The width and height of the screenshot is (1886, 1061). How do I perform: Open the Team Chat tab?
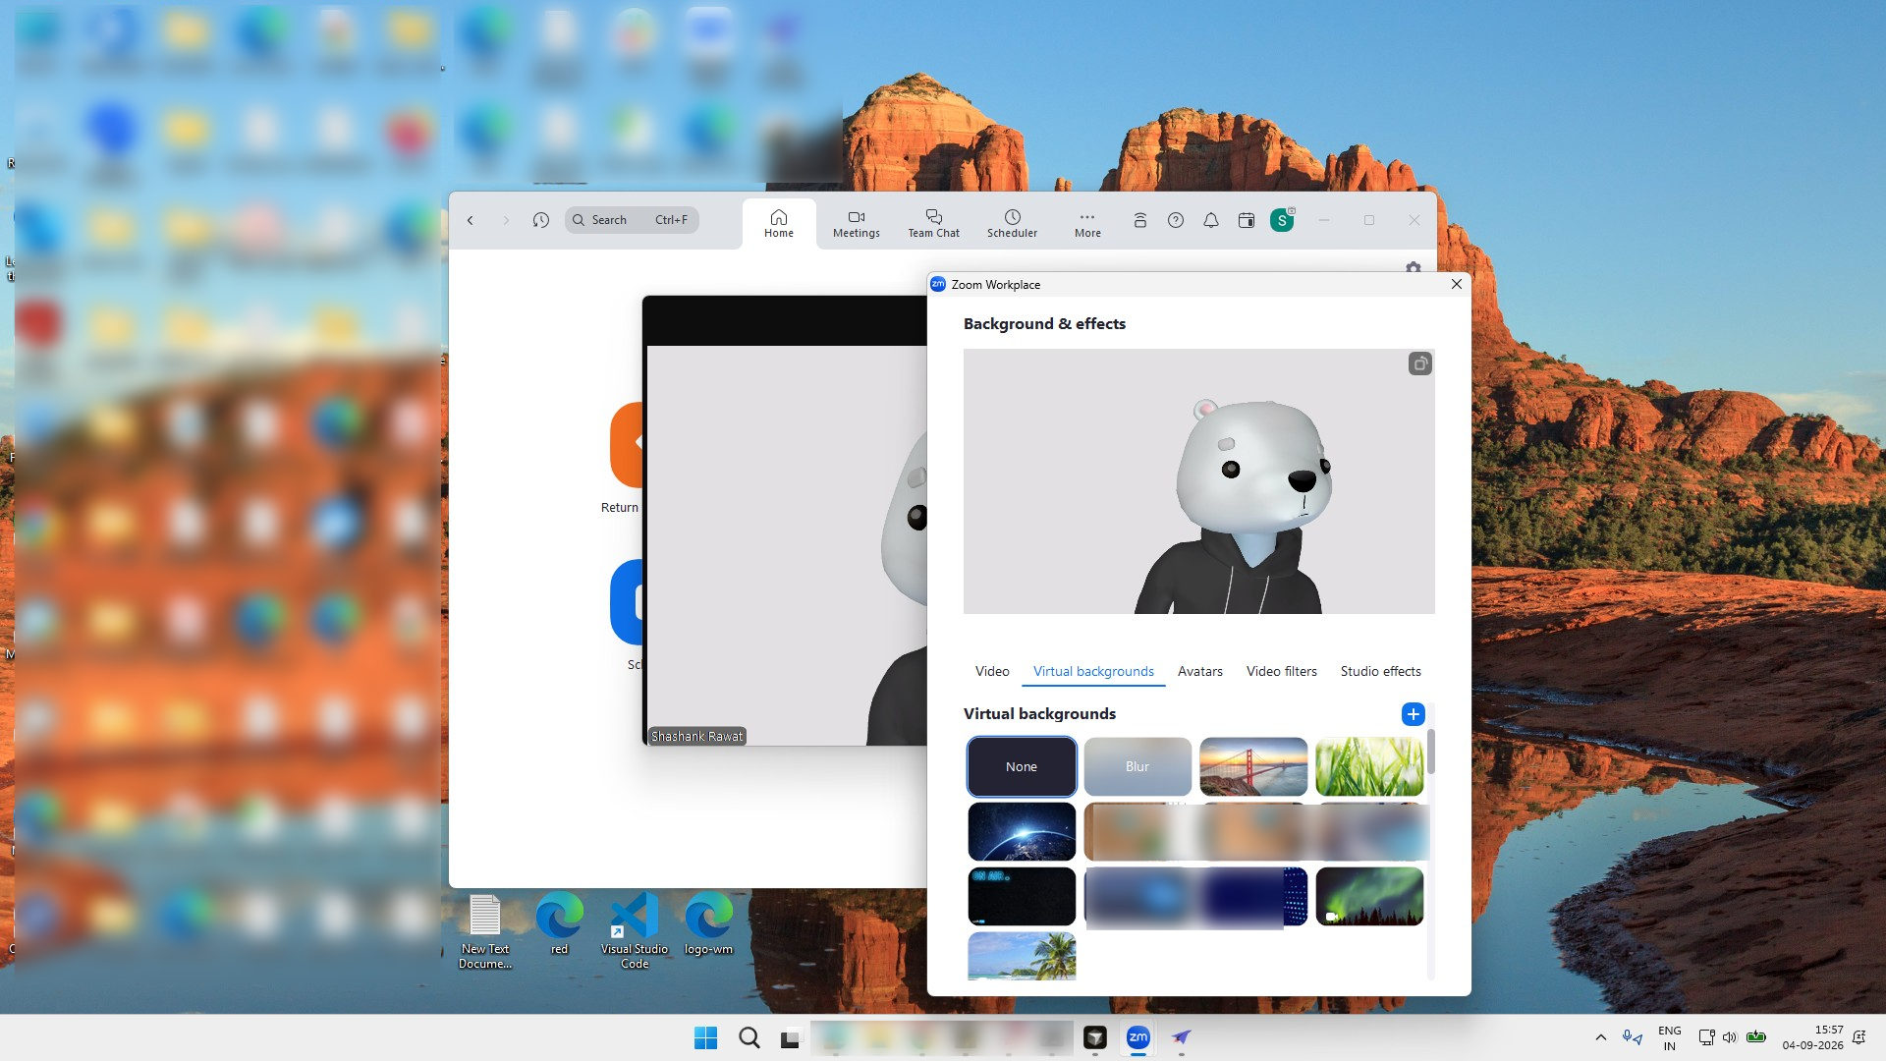pos(933,223)
